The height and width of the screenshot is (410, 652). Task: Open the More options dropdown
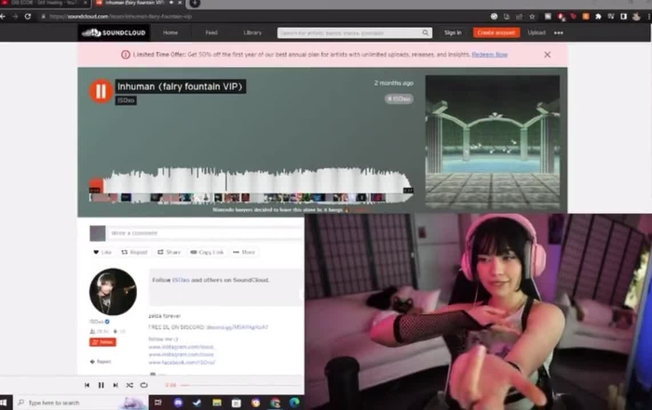coord(244,252)
